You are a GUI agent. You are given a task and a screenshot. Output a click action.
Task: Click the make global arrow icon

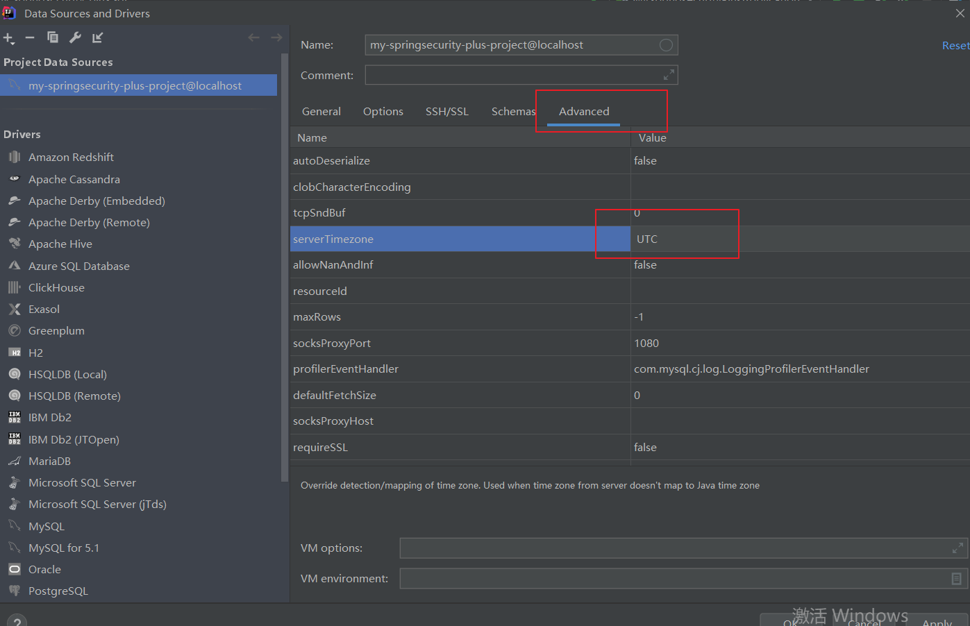click(98, 37)
